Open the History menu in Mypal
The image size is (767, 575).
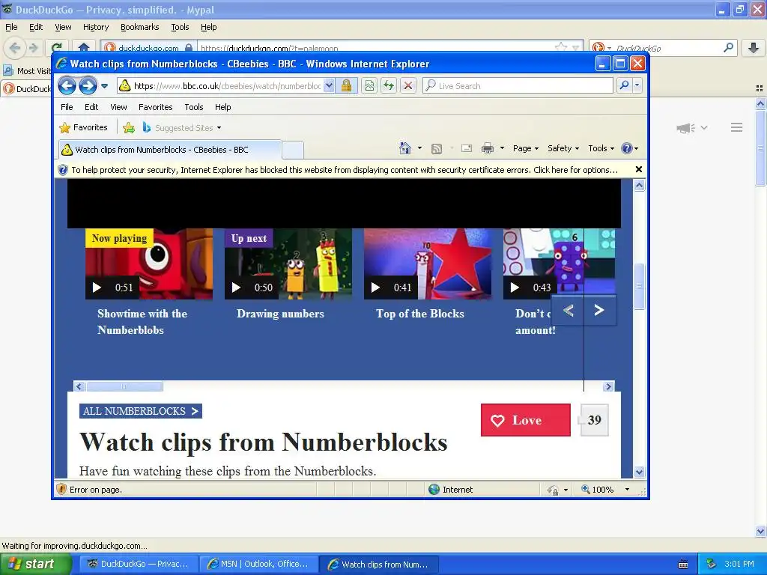[96, 28]
